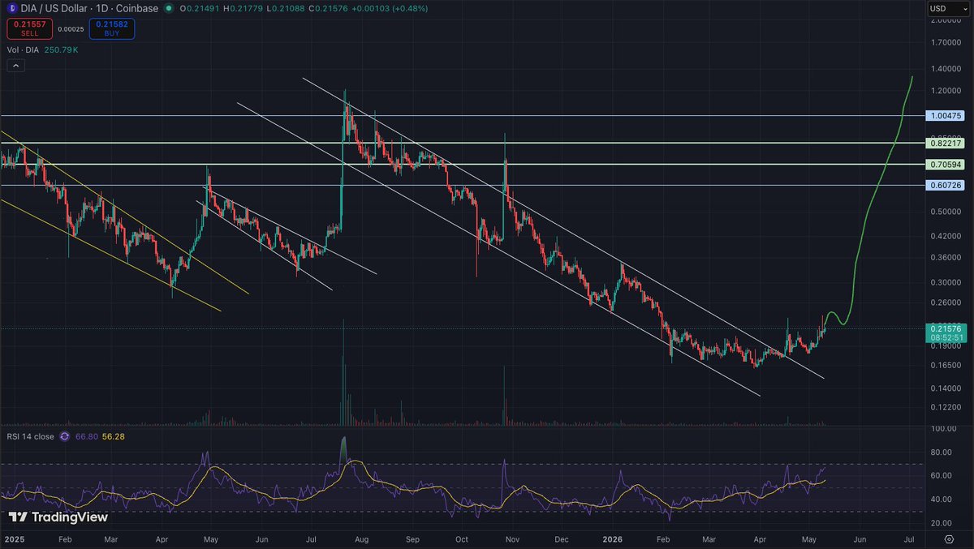Collapse the indicator legend with the chevron
Screen dimensions: 974x549
point(15,66)
